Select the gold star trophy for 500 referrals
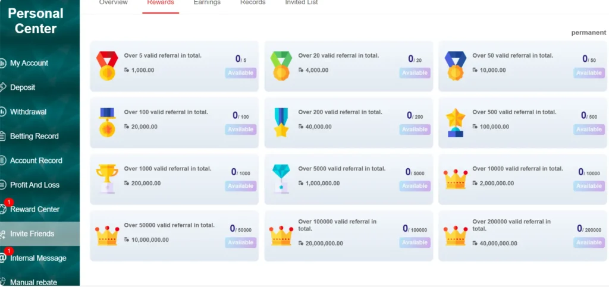This screenshot has height=287, width=609. pos(455,122)
